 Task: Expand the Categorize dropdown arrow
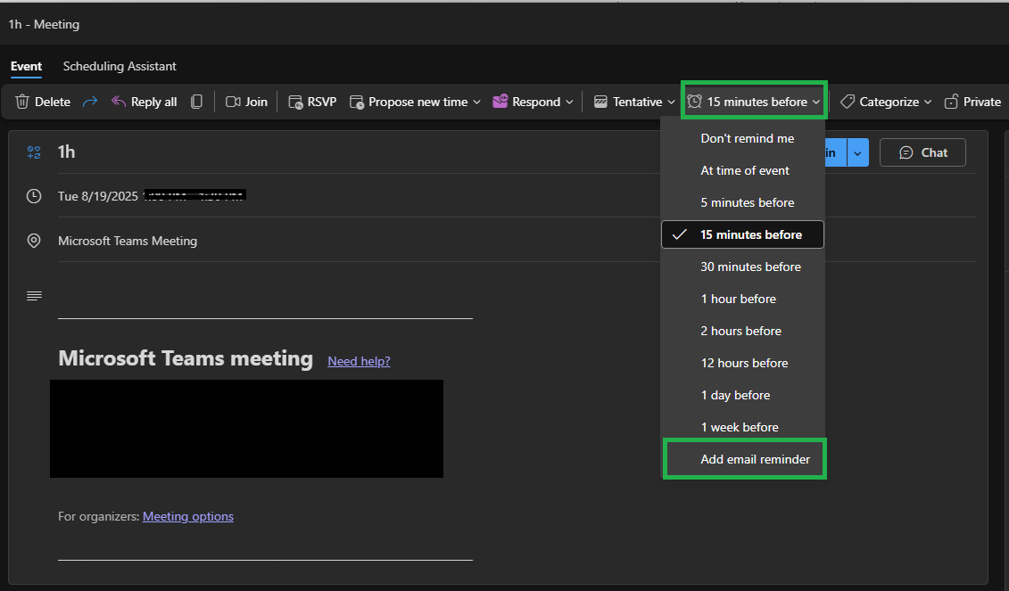[x=928, y=103]
